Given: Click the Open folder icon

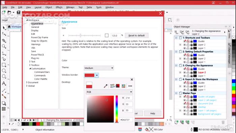Looking at the screenshot, I should tap(9, 12).
